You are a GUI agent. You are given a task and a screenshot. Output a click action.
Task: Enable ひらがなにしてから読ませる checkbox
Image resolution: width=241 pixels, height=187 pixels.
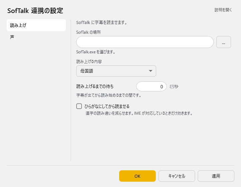(79, 106)
